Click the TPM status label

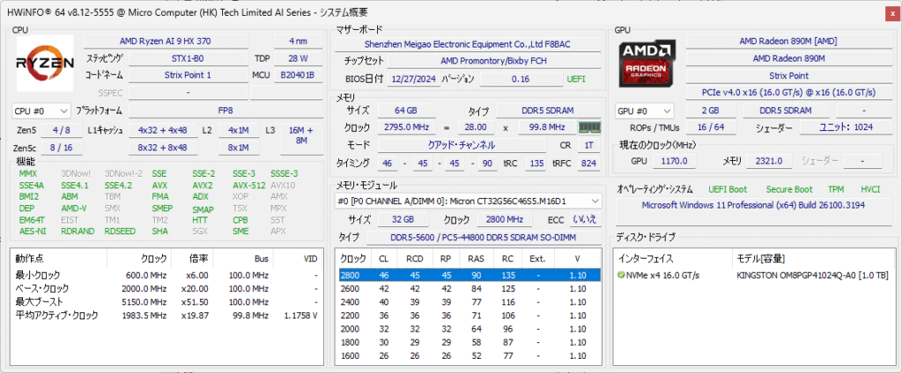[x=836, y=189]
